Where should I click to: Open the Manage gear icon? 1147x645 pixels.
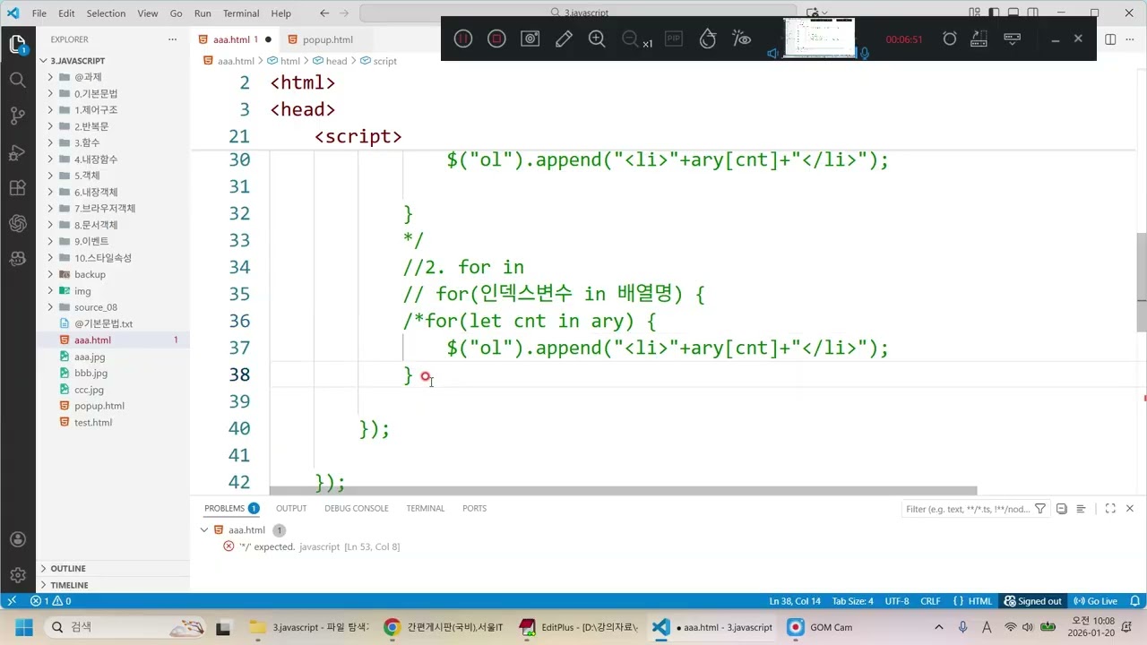click(17, 575)
